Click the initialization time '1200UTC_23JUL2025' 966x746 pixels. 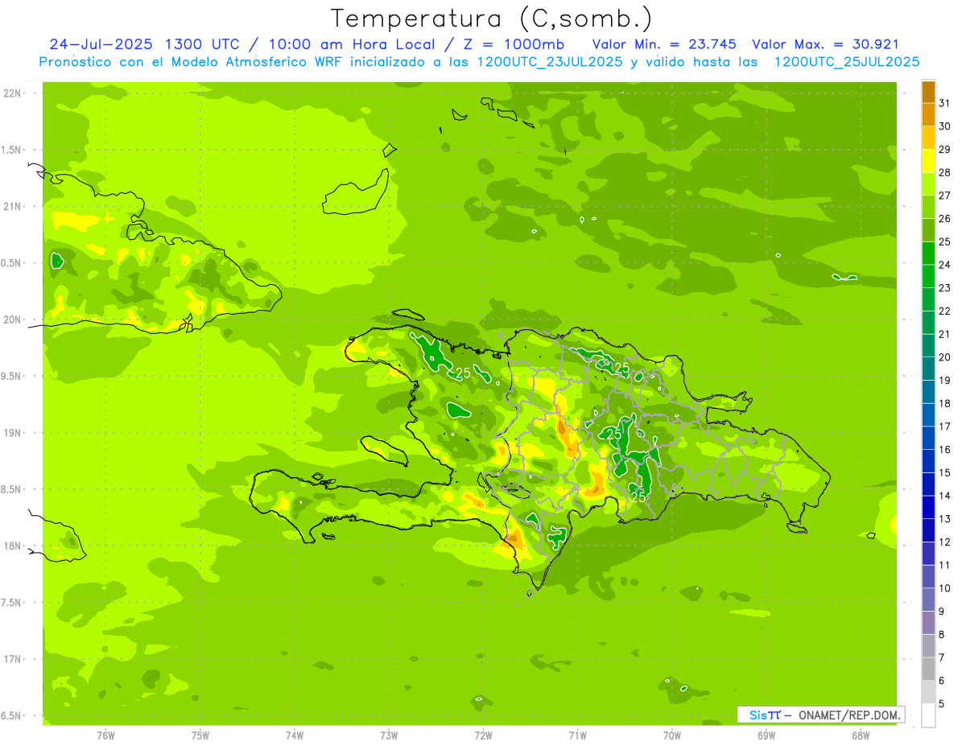[x=550, y=62]
